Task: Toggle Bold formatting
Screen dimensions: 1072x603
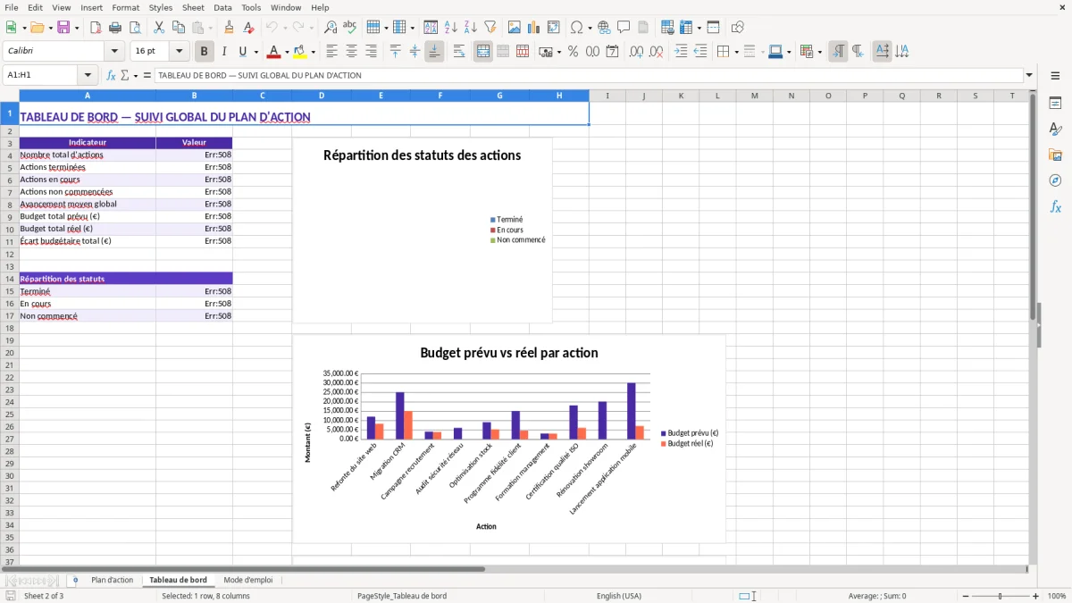Action: 204,52
